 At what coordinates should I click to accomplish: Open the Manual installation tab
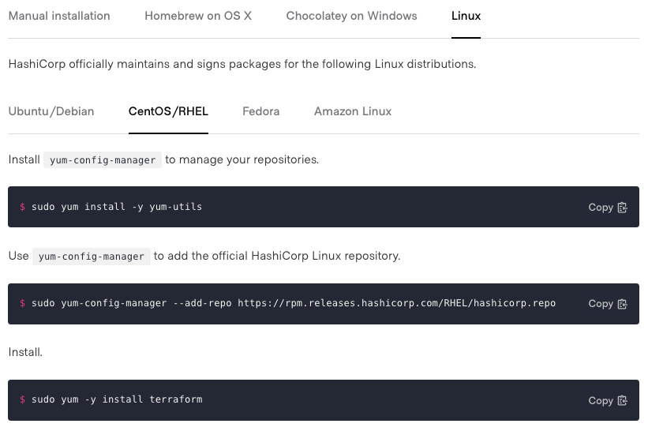pyautogui.click(x=59, y=16)
